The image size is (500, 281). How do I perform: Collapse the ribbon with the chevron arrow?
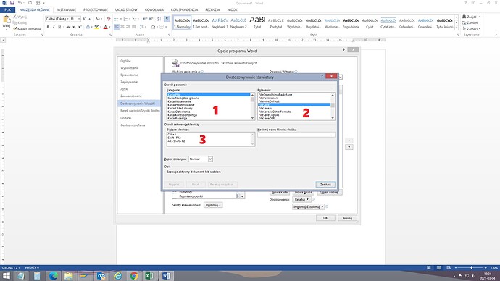tap(496, 35)
